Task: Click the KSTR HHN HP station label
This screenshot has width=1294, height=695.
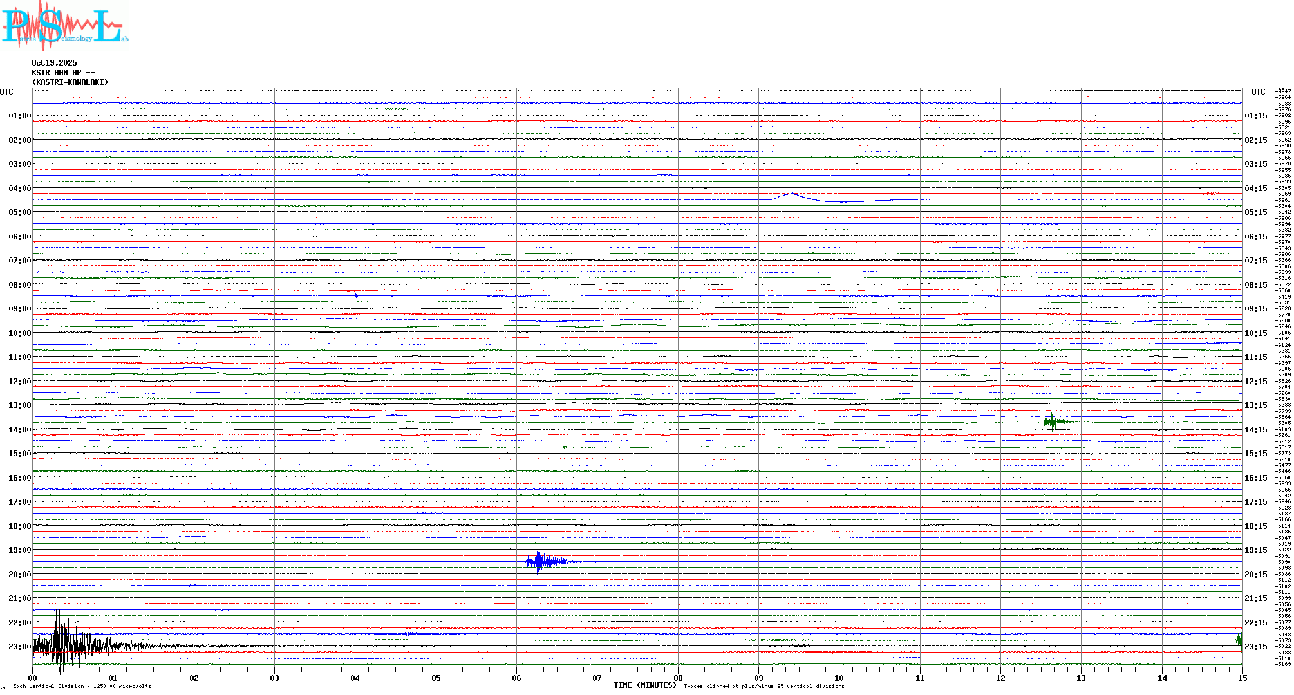Action: (x=63, y=73)
